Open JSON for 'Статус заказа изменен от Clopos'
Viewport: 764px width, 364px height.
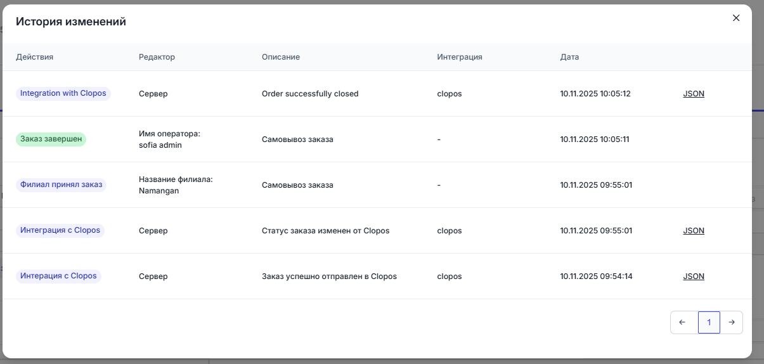[694, 231]
